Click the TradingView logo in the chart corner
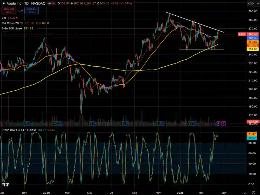 pos(6,185)
